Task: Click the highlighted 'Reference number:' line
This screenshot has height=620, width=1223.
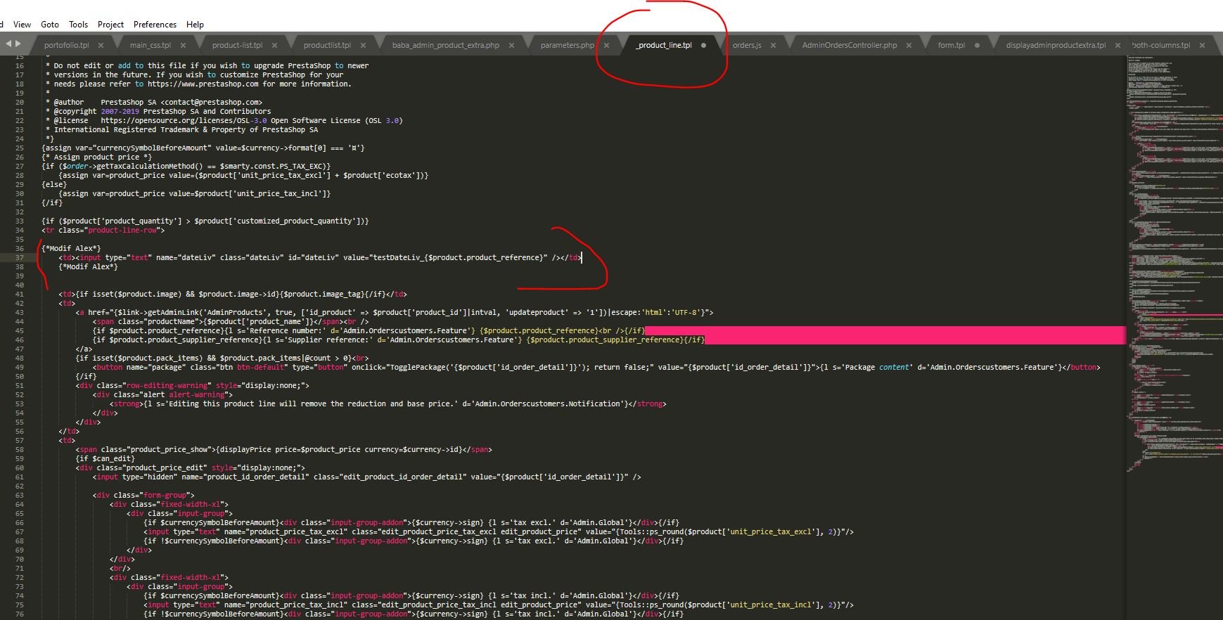Action: coord(369,330)
